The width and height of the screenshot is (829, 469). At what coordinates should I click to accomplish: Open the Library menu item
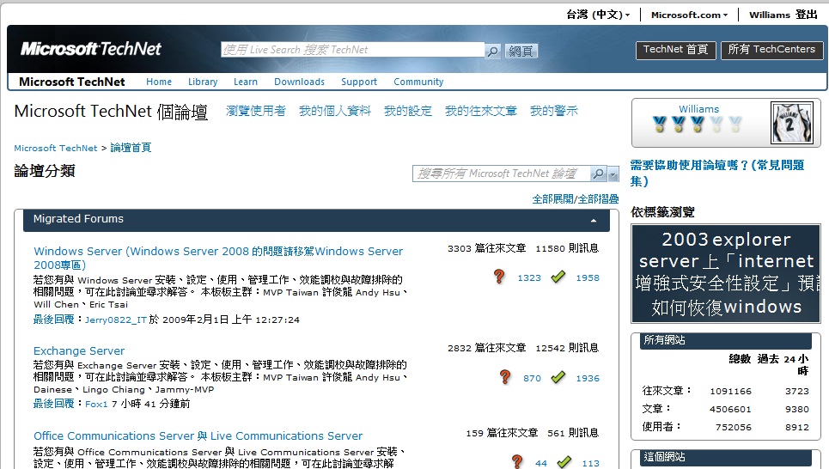coord(203,82)
